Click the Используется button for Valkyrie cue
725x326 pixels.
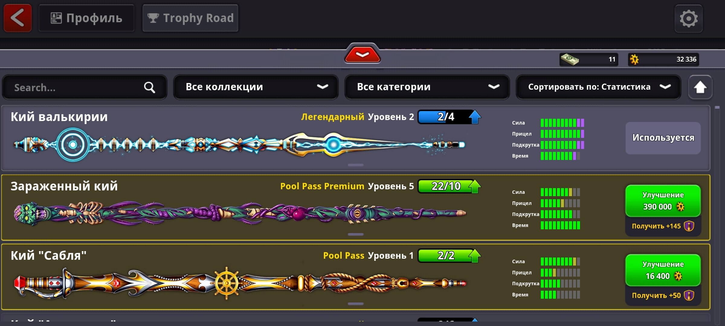click(x=663, y=138)
